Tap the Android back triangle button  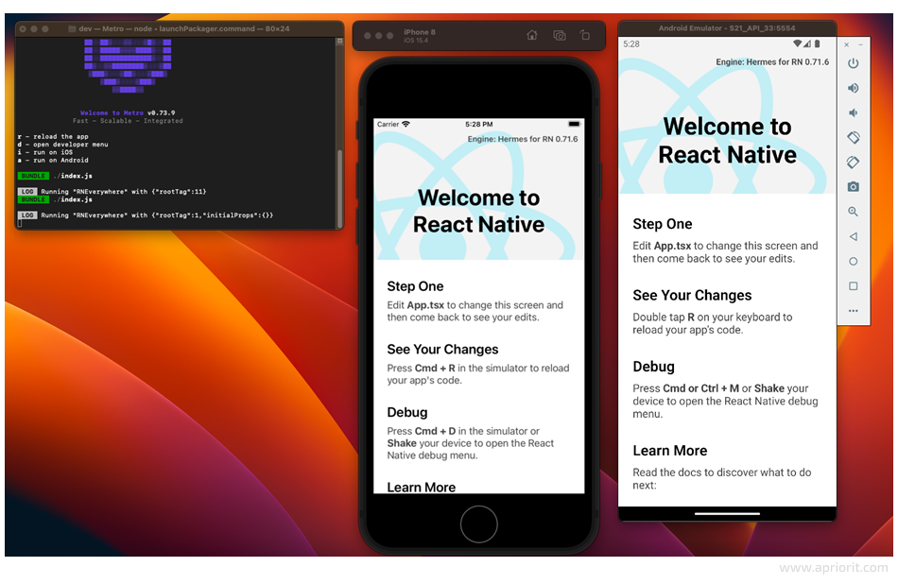(x=853, y=236)
